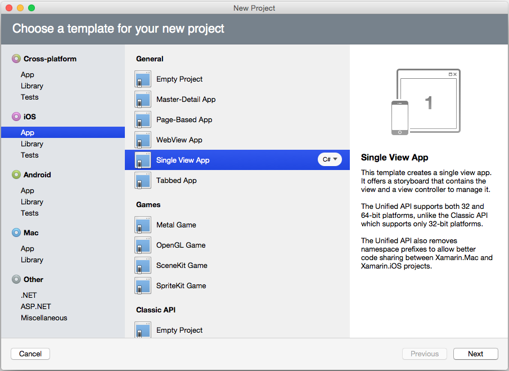Image resolution: width=509 pixels, height=371 pixels.
Task: Select the iOS platform radio indicator
Action: (16, 117)
